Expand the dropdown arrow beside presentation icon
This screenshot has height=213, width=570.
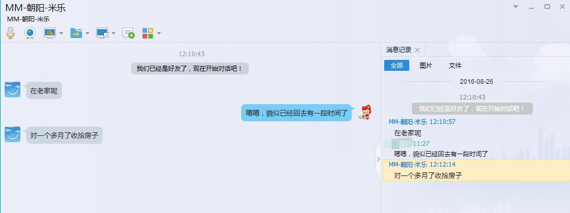click(61, 33)
